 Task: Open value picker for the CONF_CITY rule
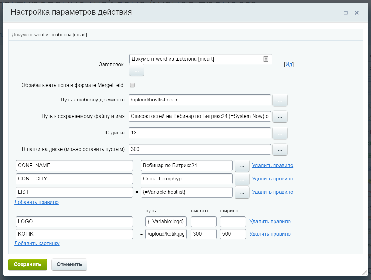(242, 179)
